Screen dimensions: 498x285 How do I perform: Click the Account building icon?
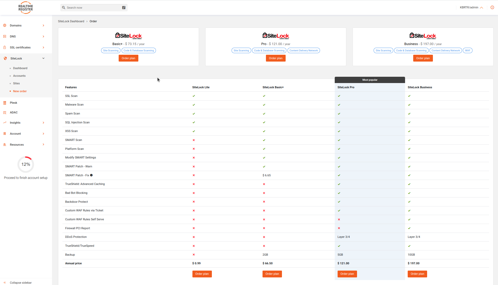(x=5, y=134)
